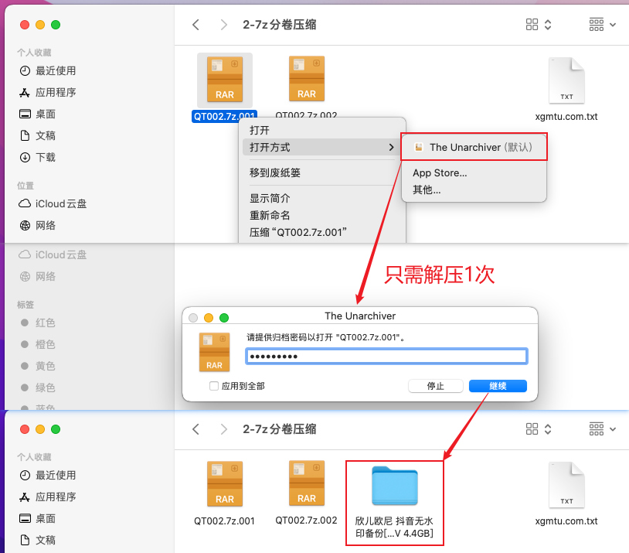629x553 pixels.
Task: Open the dimmed iCloud云盘 sidebar entry
Action: pos(53,255)
